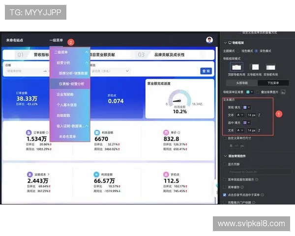Toggle italic for 选中 text style

click(x=259, y=130)
